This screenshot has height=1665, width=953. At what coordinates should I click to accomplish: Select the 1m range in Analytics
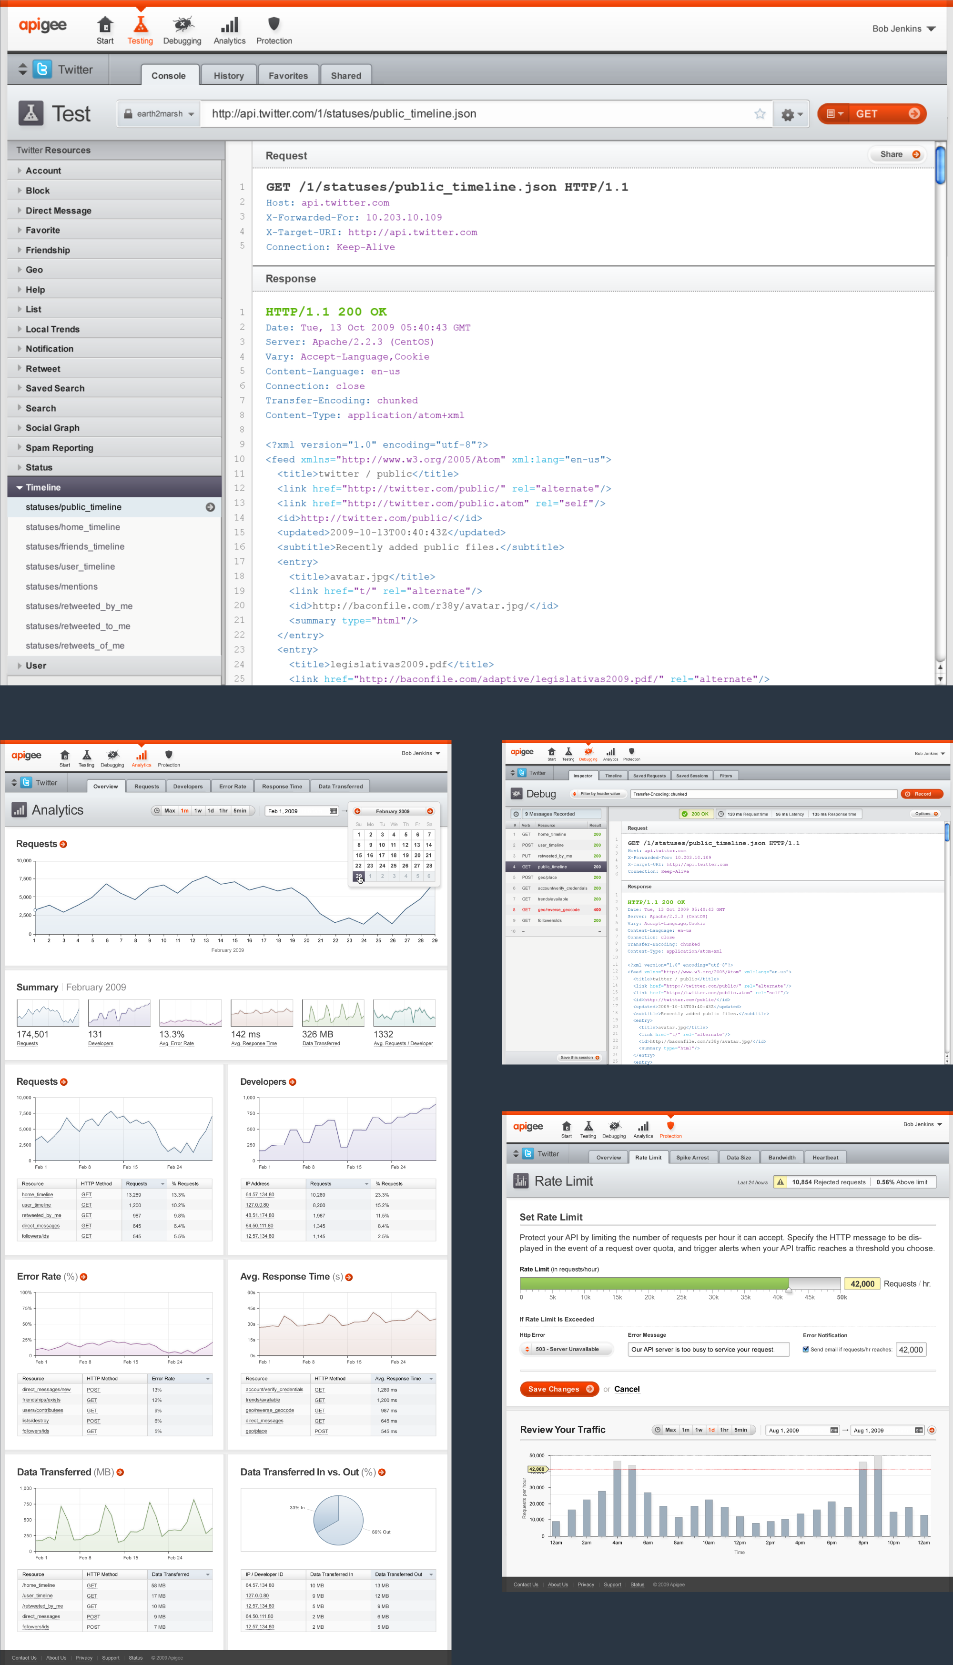click(x=184, y=810)
